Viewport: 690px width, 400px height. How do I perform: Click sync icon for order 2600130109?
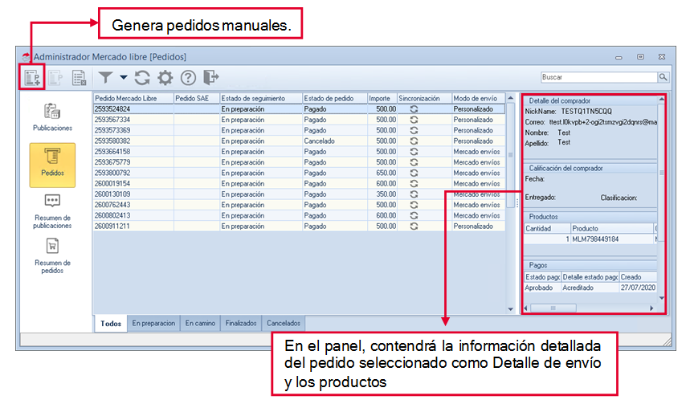click(414, 194)
